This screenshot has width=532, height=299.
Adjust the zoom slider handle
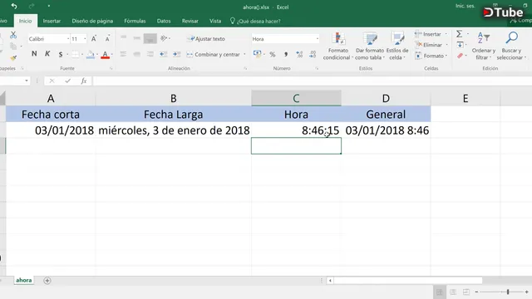tap(508, 292)
